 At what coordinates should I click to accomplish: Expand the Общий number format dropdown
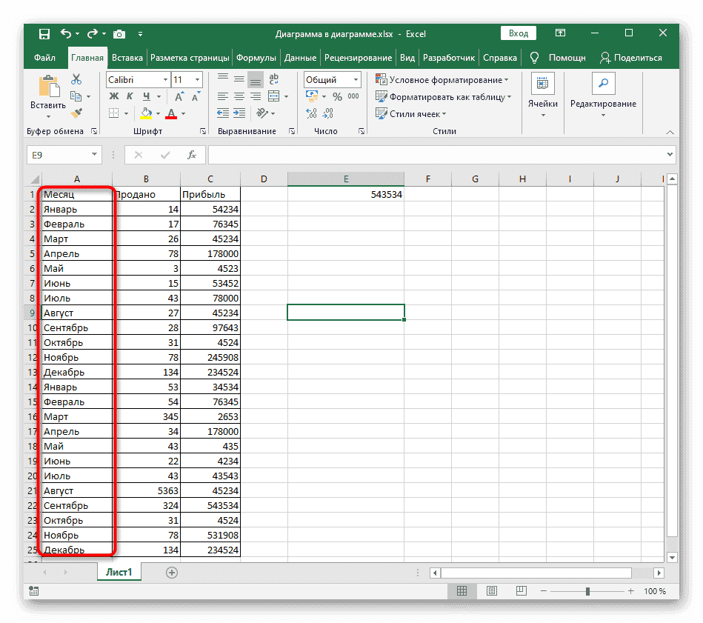[356, 80]
